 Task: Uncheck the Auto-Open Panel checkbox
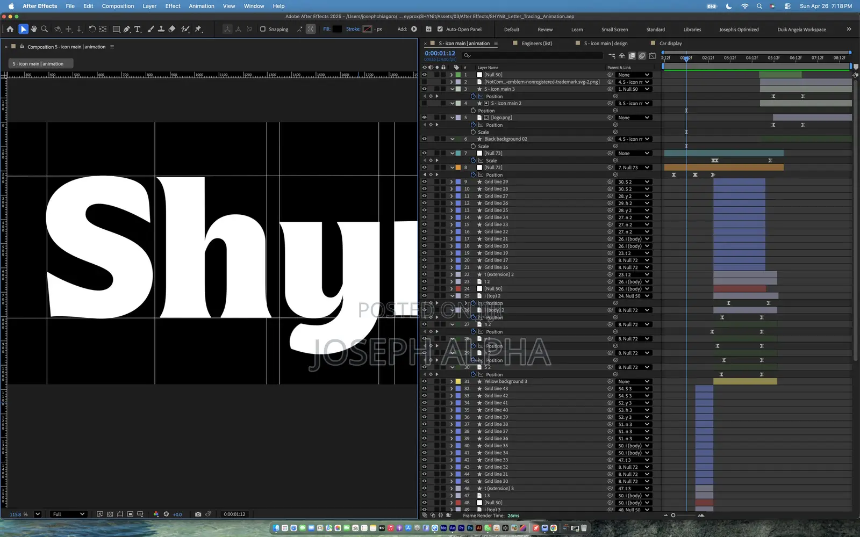(x=440, y=29)
